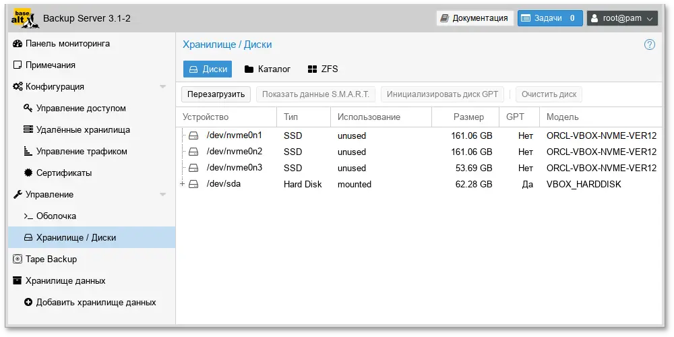This screenshot has width=674, height=337.
Task: Open the Задачи tasks button
Action: [x=550, y=18]
